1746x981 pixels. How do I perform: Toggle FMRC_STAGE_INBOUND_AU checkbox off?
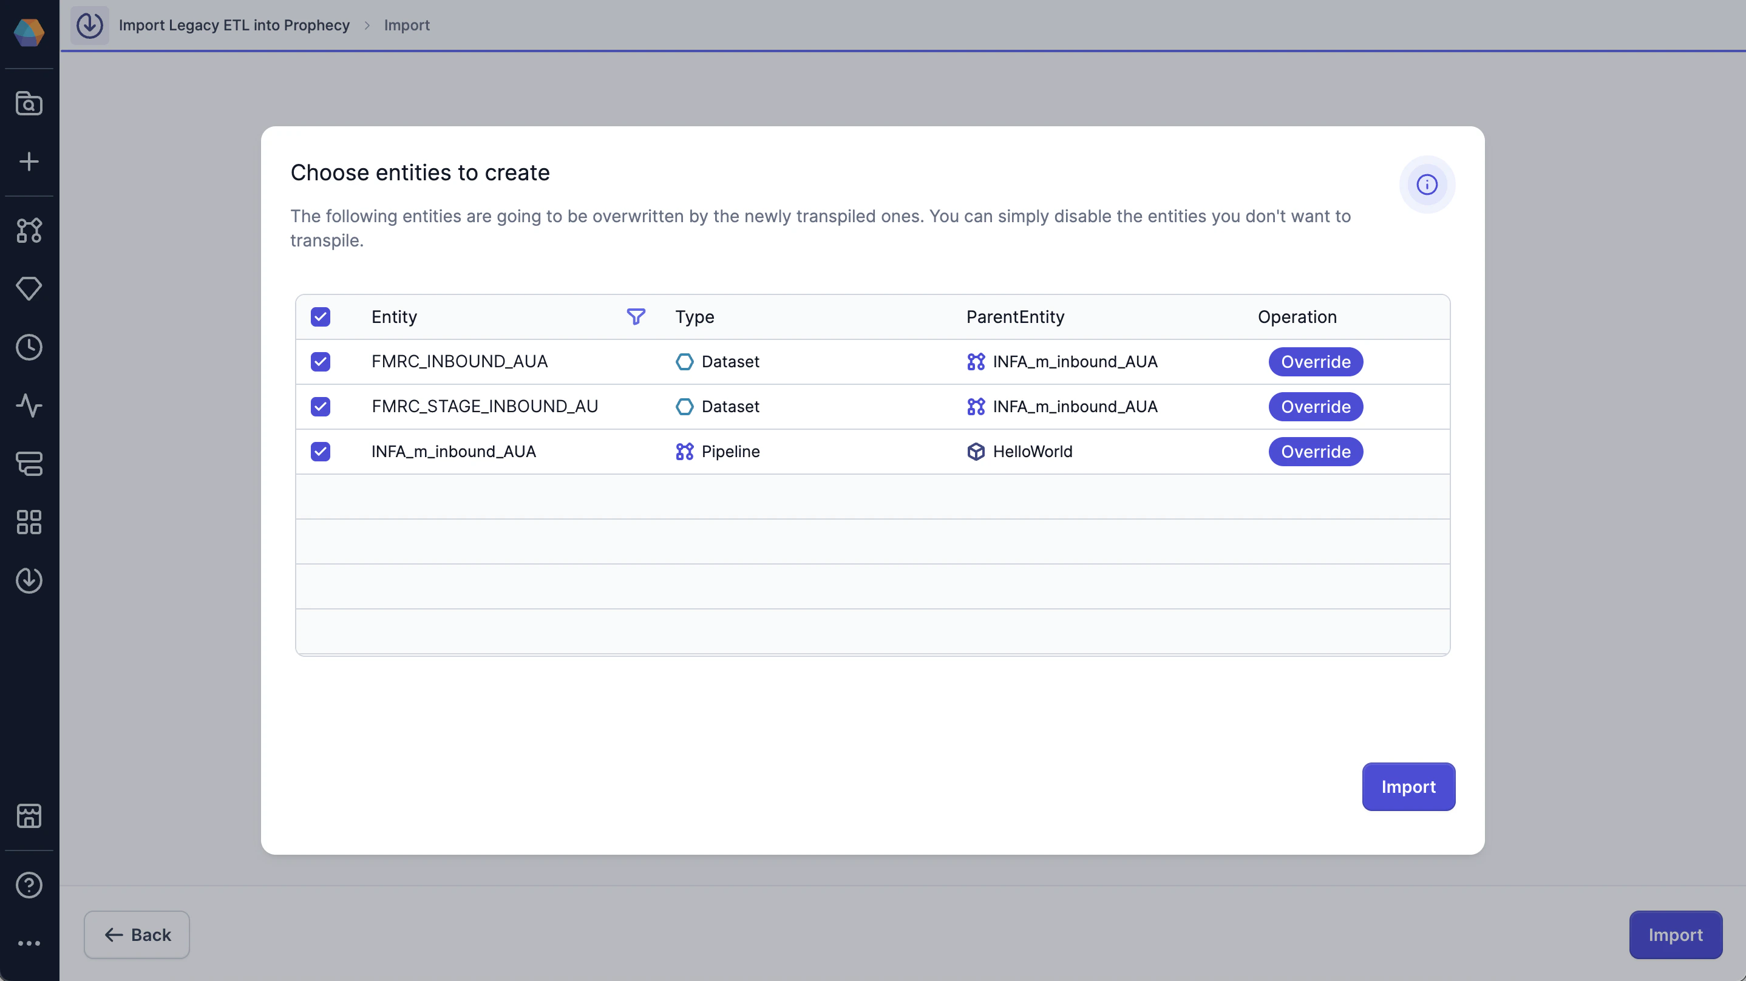click(x=321, y=407)
